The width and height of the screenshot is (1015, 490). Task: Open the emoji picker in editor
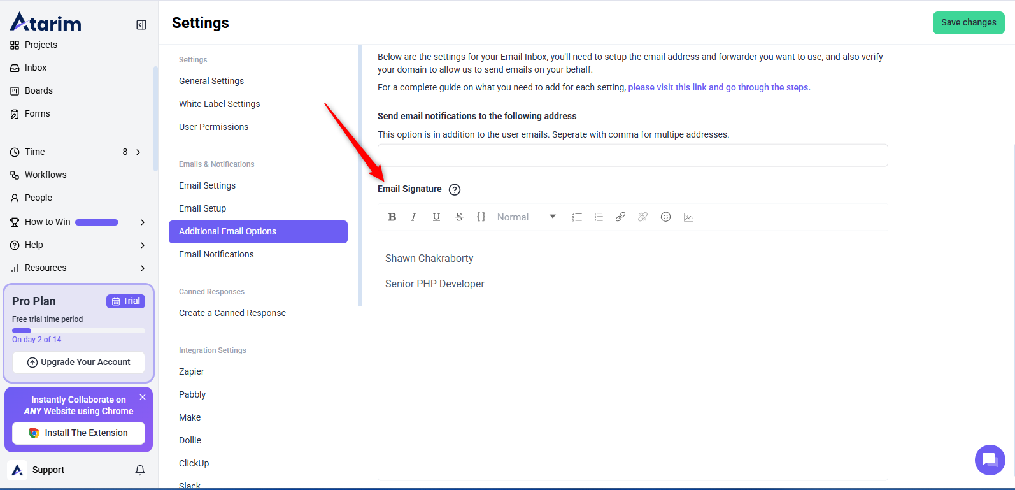665,217
